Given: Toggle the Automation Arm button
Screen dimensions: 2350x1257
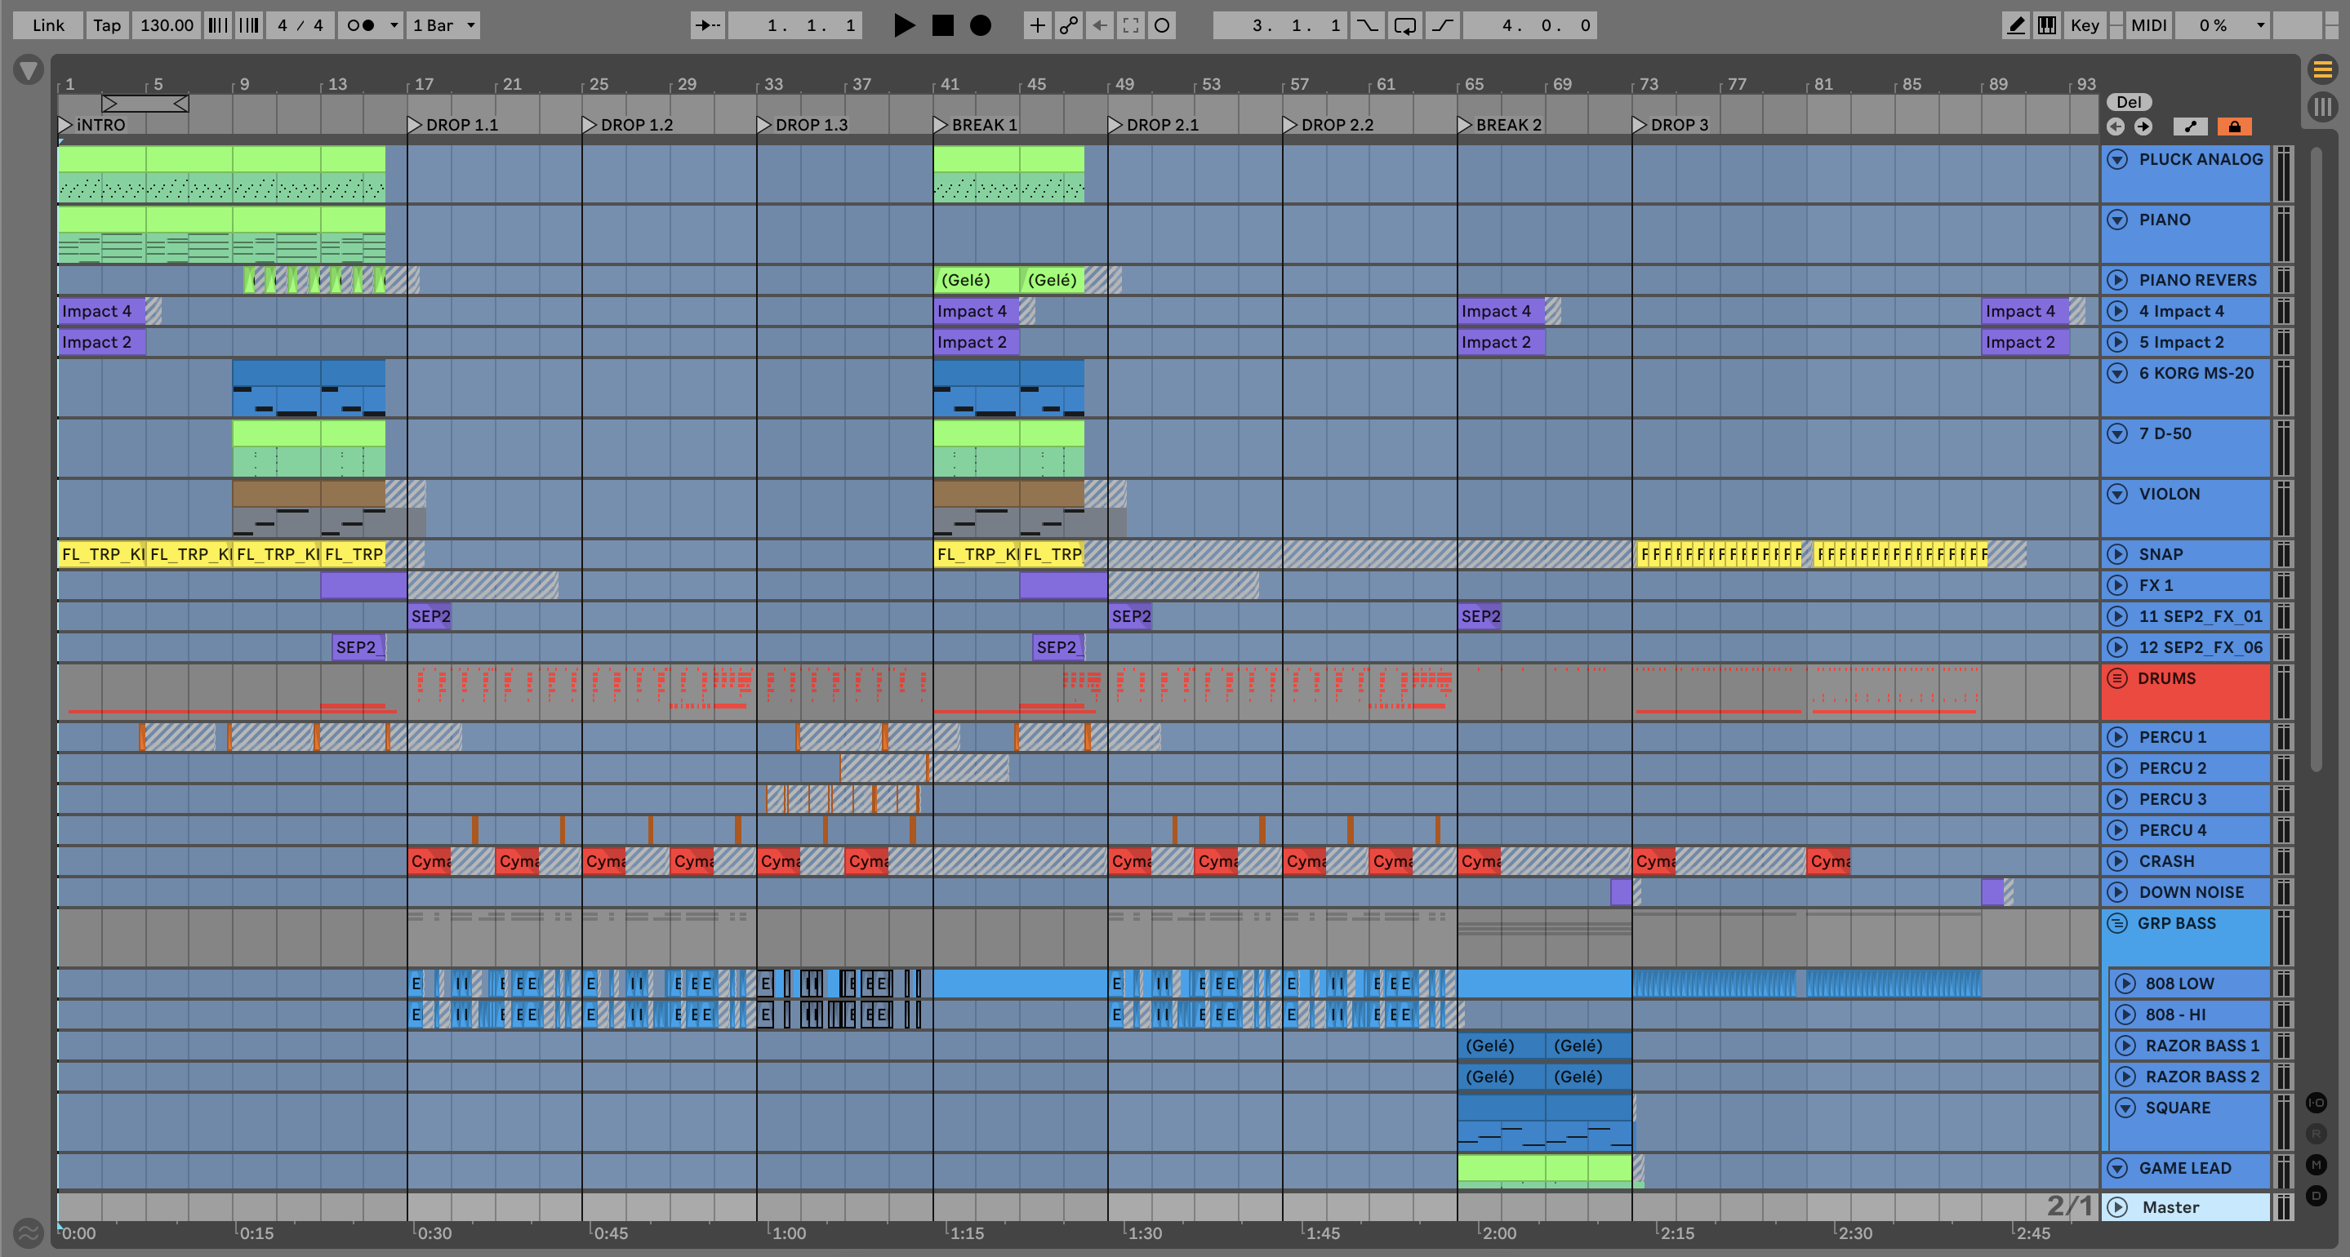Looking at the screenshot, I should pos(1068,25).
